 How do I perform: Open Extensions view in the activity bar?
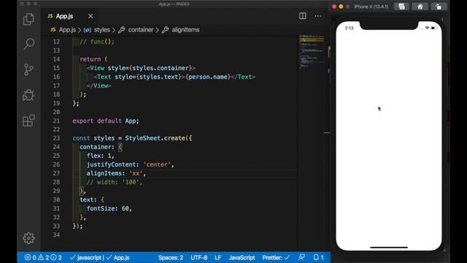[x=28, y=121]
